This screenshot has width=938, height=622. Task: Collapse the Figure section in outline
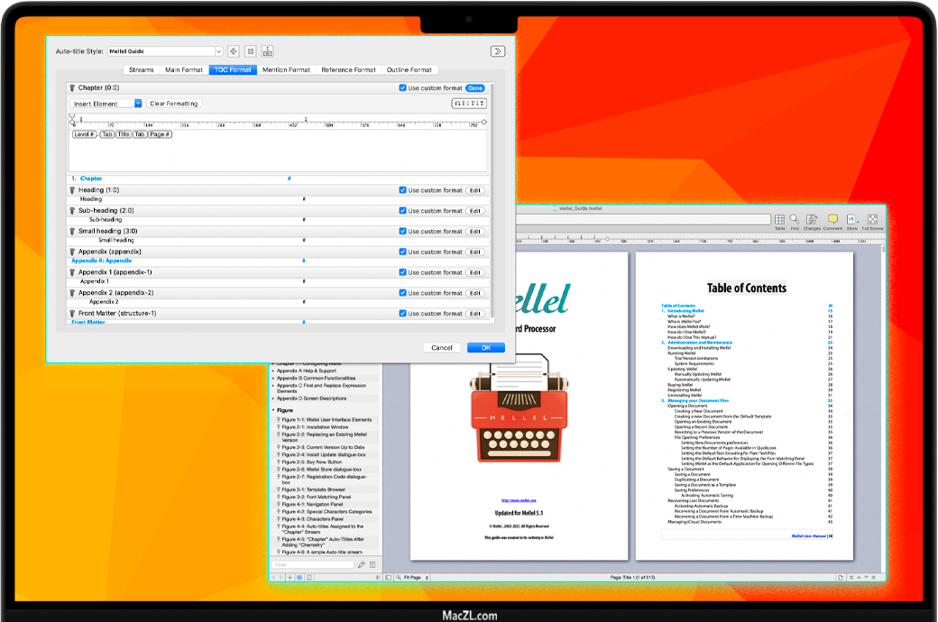coord(274,410)
